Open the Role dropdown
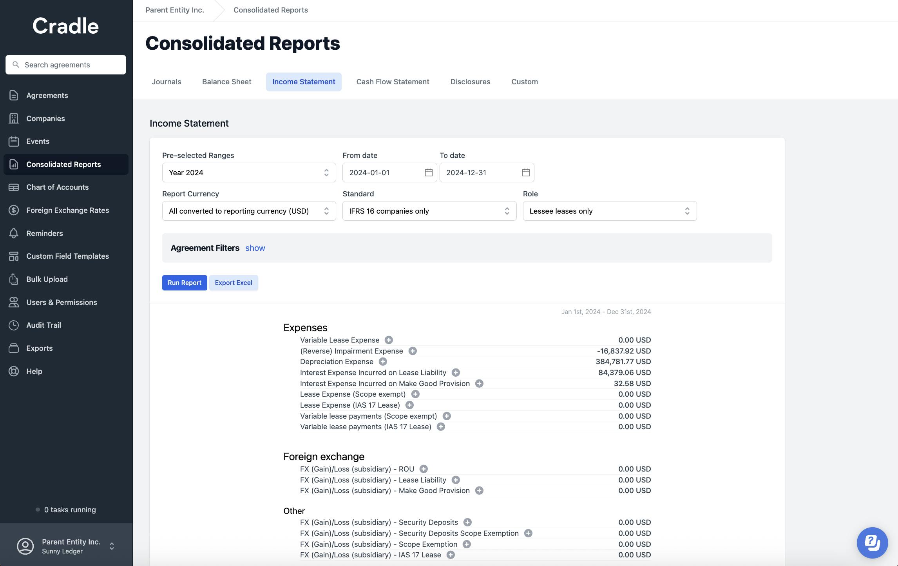 610,211
